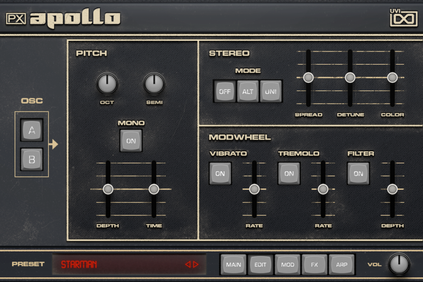Screen dimensions: 423x282
Task: Set stereo mode to ALT
Action: tap(248, 92)
